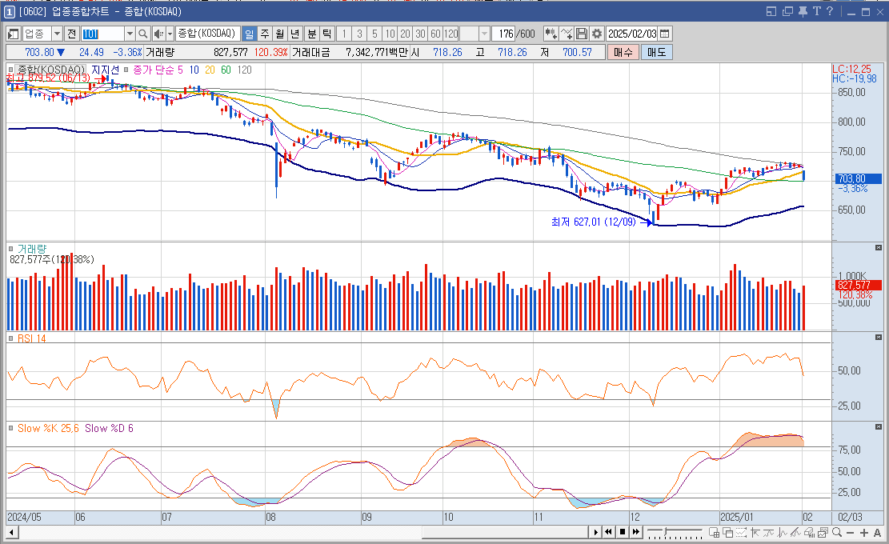889x544 pixels.
Task: Click the screen layout icon in title bar
Action: tap(771, 11)
